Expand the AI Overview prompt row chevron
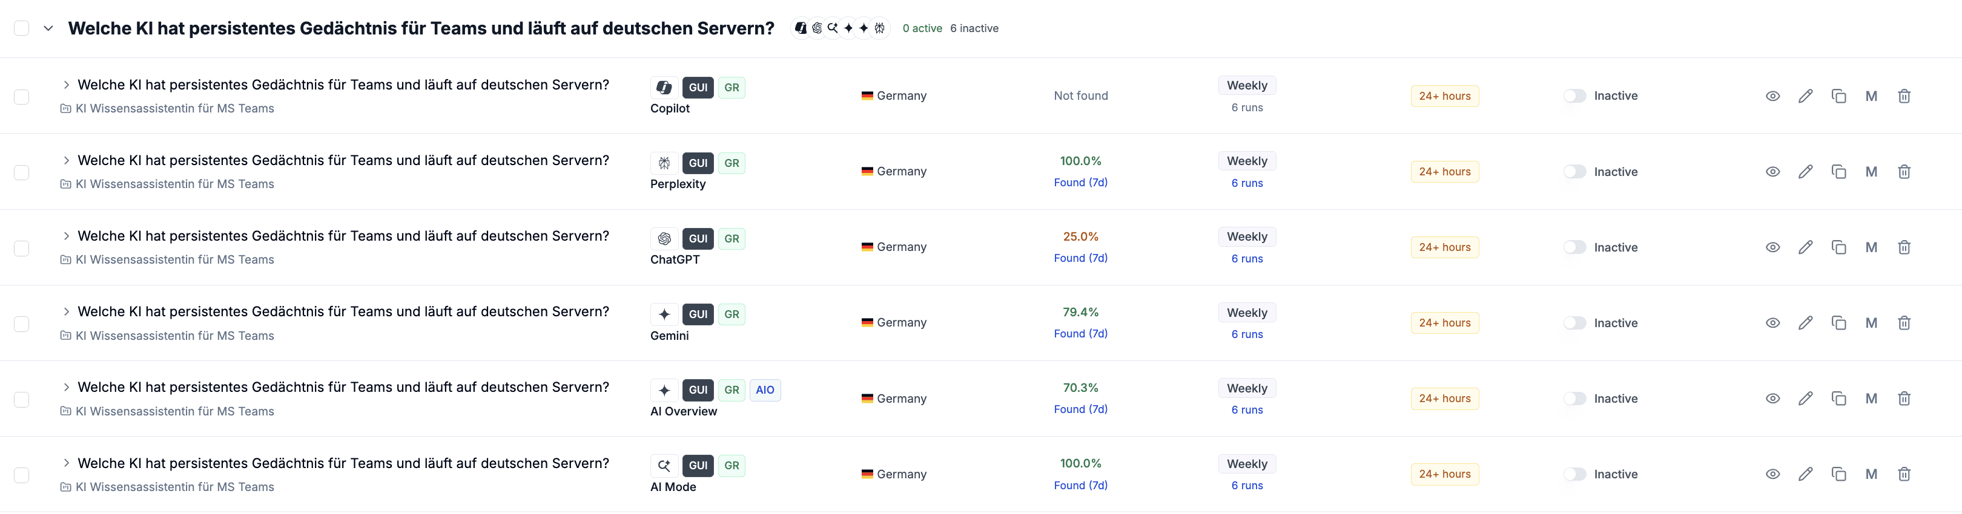This screenshot has height=514, width=1962. 66,387
